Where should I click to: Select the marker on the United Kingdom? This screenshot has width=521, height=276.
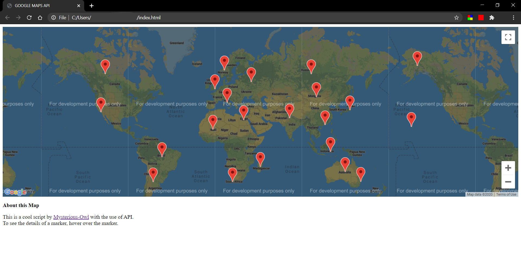[215, 82]
